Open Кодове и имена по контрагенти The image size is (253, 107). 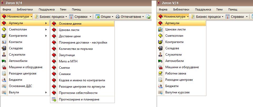82,80
